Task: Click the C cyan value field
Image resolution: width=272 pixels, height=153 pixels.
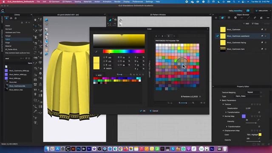Action: [x=139, y=57]
